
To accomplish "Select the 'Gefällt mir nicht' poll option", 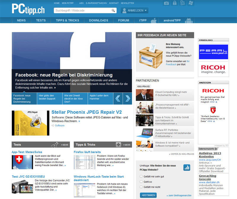I will coord(141,187).
